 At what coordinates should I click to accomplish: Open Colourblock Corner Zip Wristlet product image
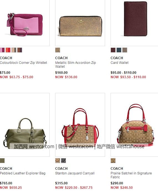[25, 23]
